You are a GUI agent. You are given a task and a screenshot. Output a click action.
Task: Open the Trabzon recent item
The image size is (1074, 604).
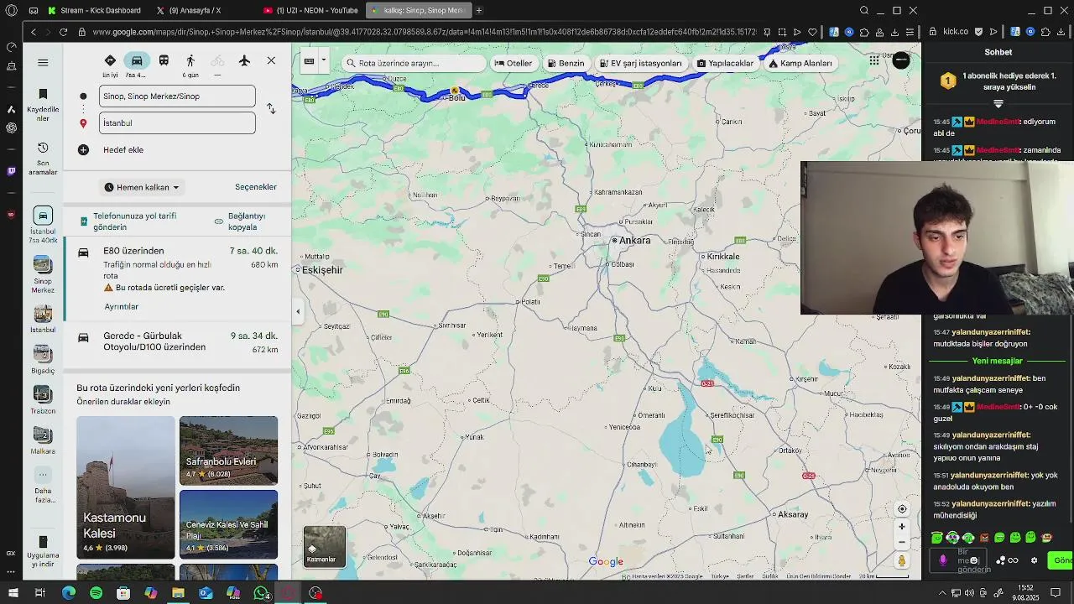43,399
